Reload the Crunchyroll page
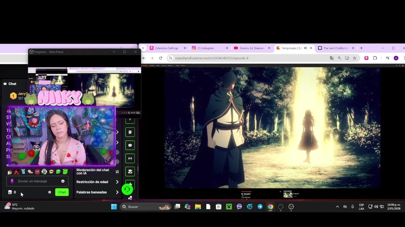This screenshot has width=405, height=227. pos(160,58)
